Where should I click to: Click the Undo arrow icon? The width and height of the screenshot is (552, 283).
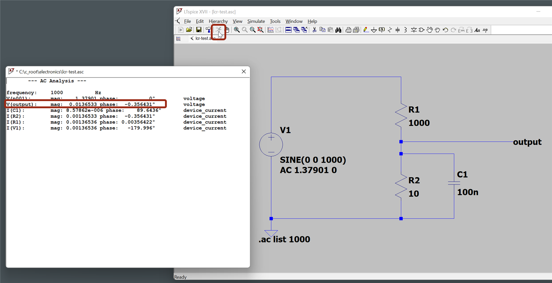click(x=445, y=30)
